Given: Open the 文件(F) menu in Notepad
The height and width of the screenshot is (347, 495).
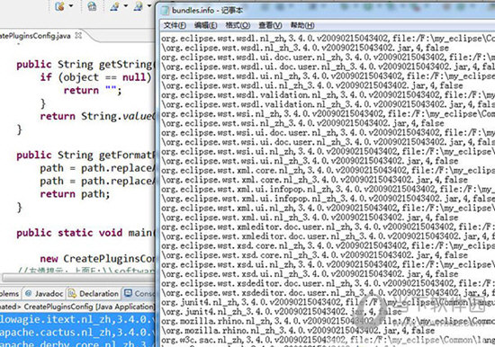Looking at the screenshot, I should 175,25.
